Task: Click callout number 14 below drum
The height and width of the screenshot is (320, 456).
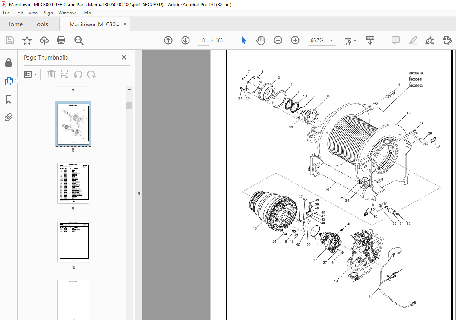Action: coord(327,190)
